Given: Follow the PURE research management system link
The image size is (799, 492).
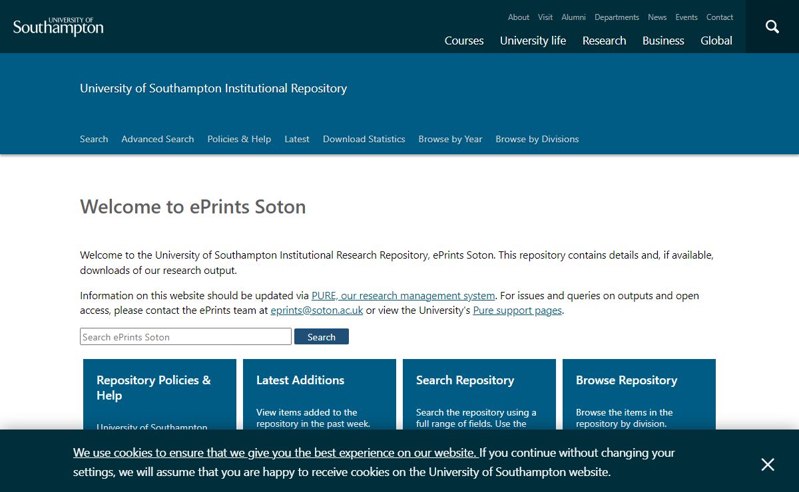Looking at the screenshot, I should click(403, 296).
